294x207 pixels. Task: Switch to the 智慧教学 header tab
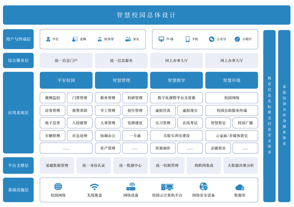[176, 80]
